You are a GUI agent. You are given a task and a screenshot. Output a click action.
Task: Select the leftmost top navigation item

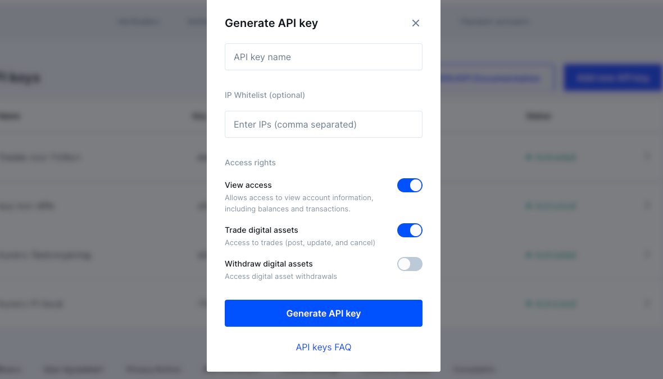tap(139, 21)
